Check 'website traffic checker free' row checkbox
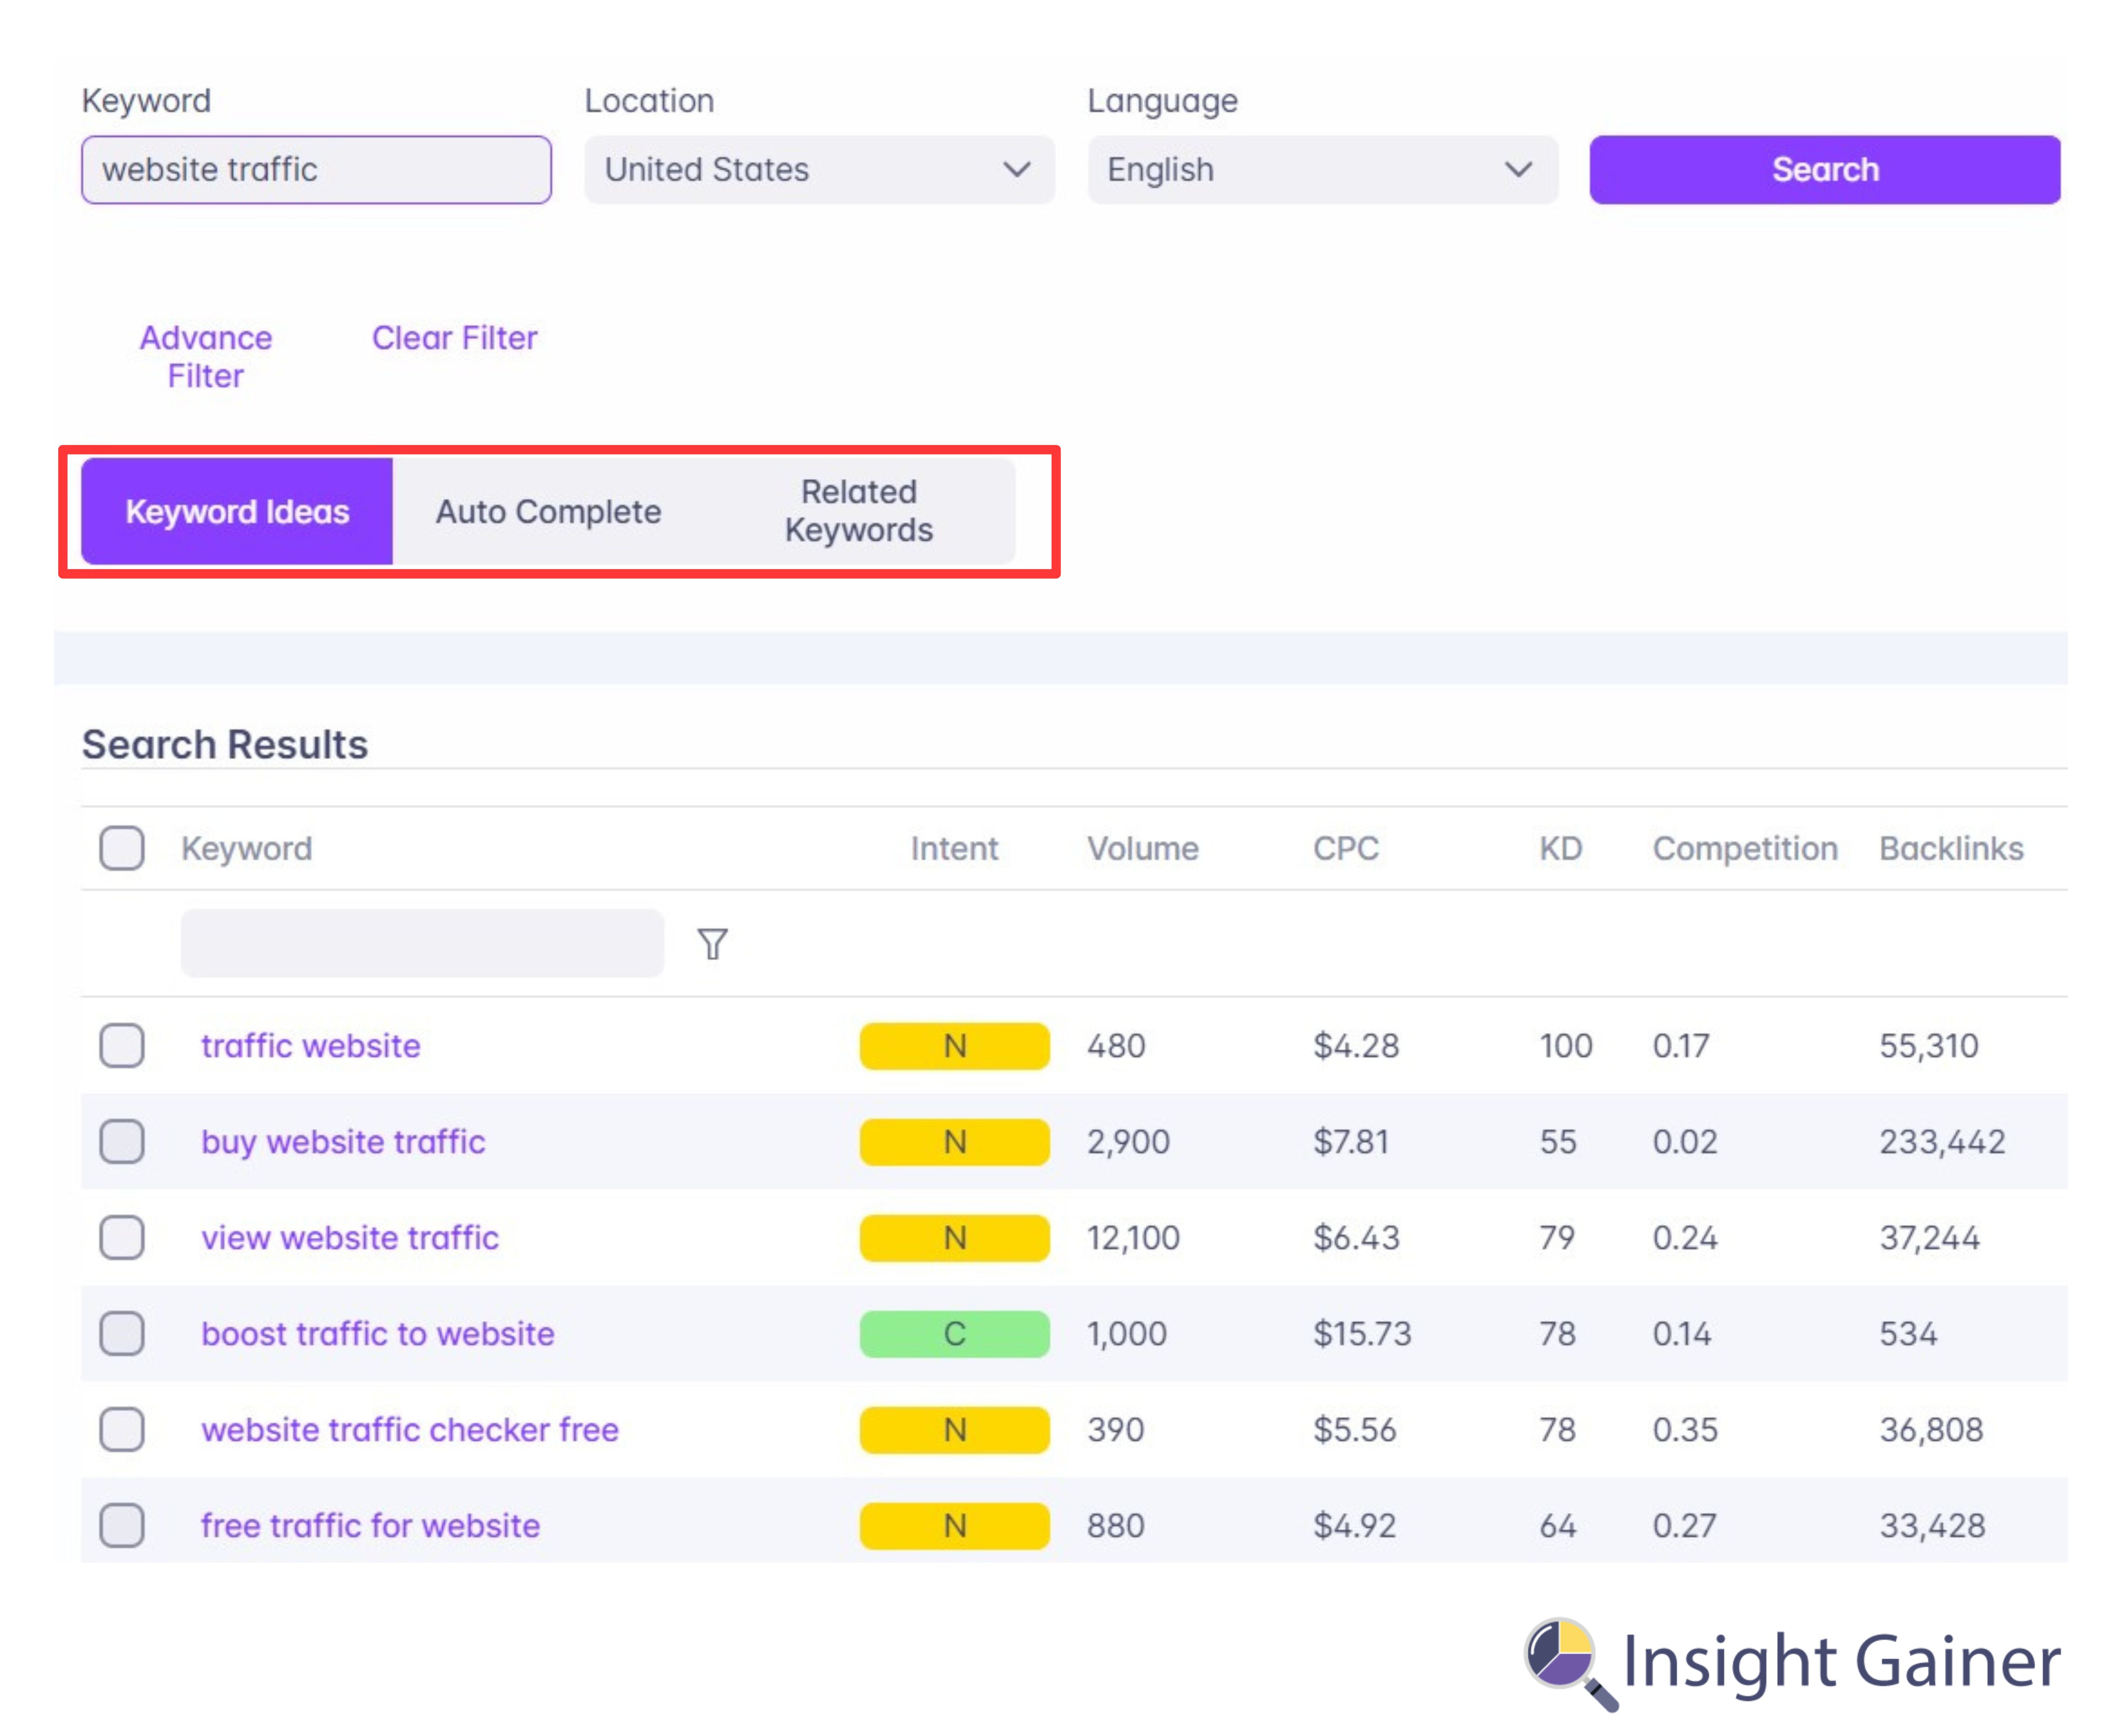The width and height of the screenshot is (2122, 1736). [122, 1429]
